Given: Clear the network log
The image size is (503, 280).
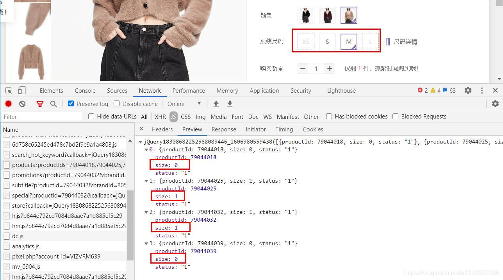Looking at the screenshot, I should pos(22,104).
